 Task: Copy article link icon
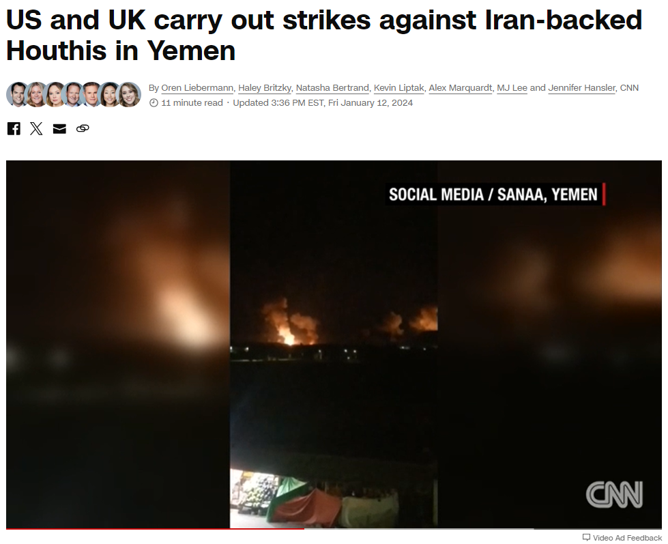click(x=83, y=128)
